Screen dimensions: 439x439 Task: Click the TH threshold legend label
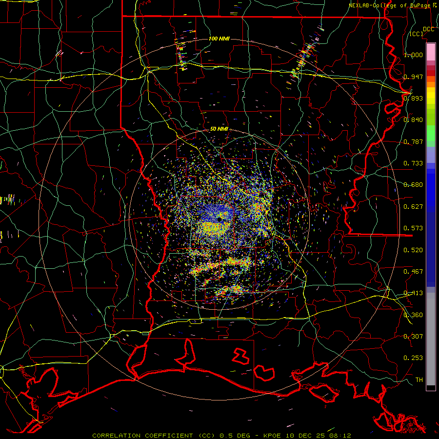419,380
